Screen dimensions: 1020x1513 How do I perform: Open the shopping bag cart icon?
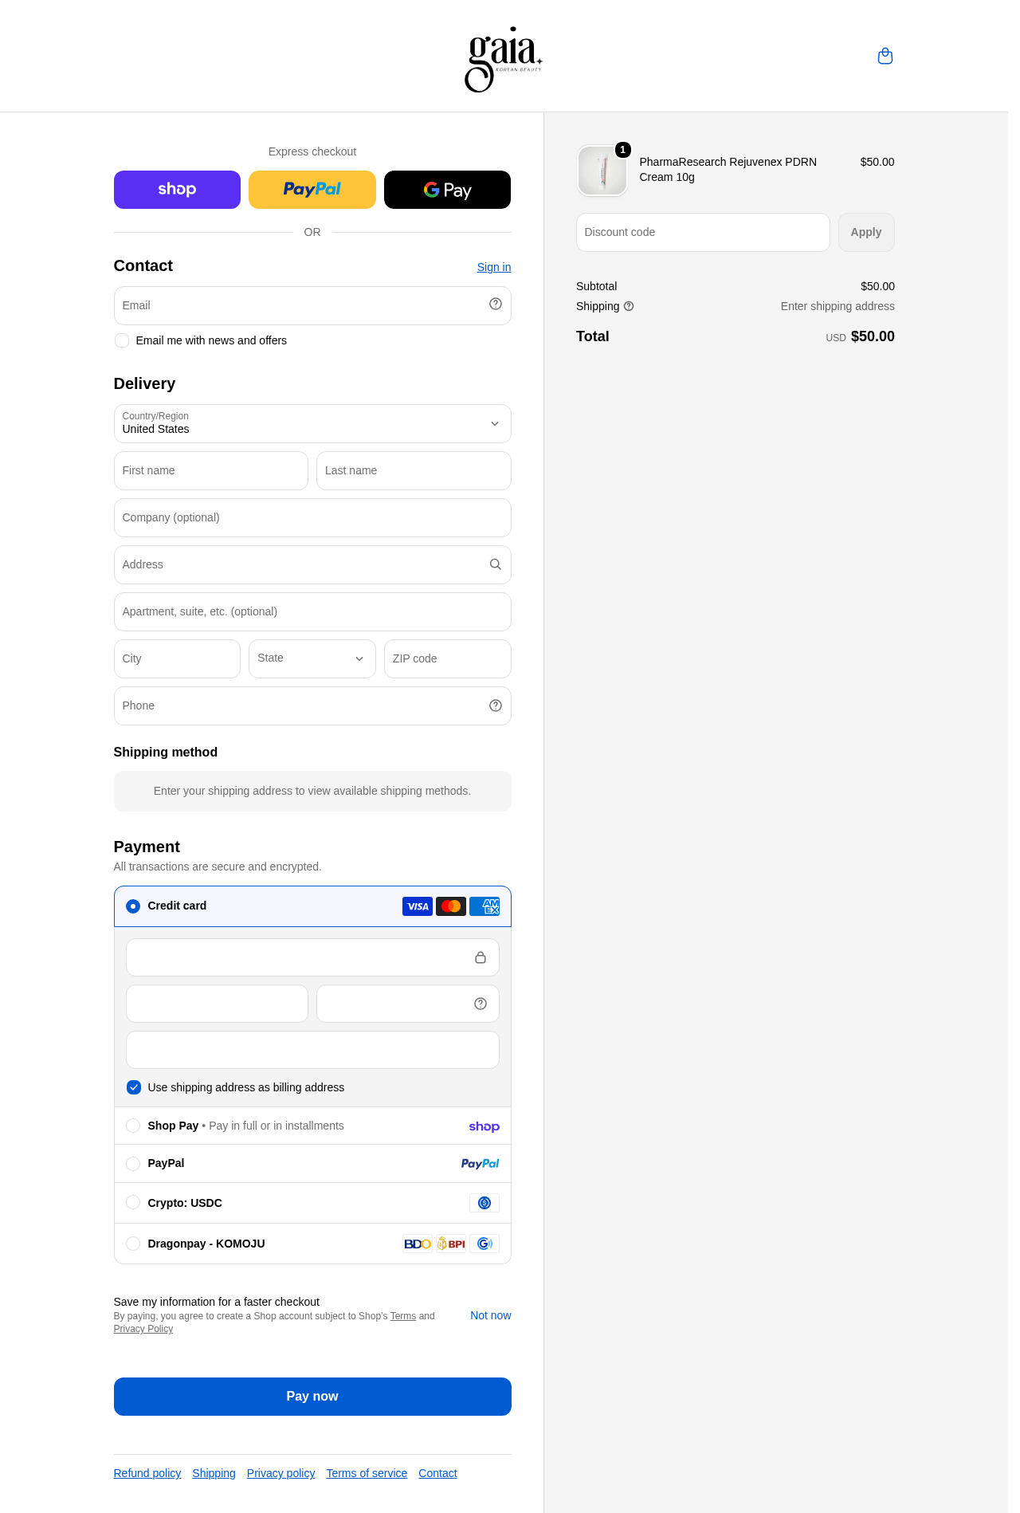coord(885,56)
